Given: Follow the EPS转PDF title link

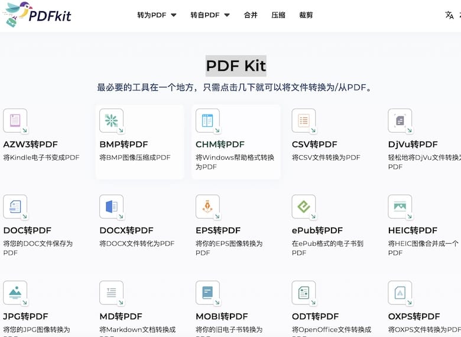Looking at the screenshot, I should pos(218,230).
